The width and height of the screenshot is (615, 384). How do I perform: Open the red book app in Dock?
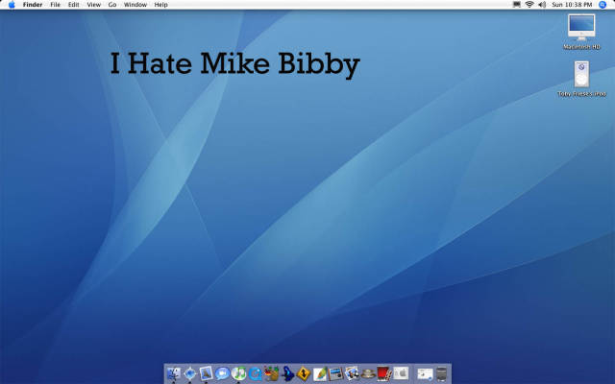coord(384,373)
